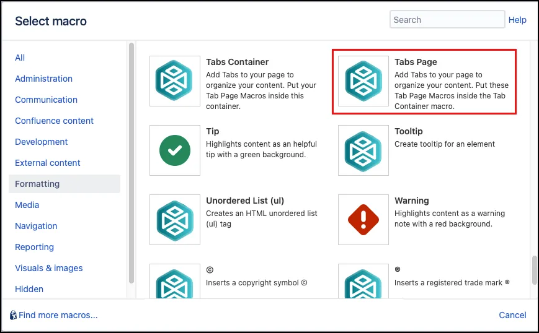Show All macros category
539x333 pixels.
pos(20,58)
